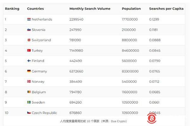The height and width of the screenshot is (126, 190).
Task: Click the Countries column header
Action: click(x=35, y=9)
